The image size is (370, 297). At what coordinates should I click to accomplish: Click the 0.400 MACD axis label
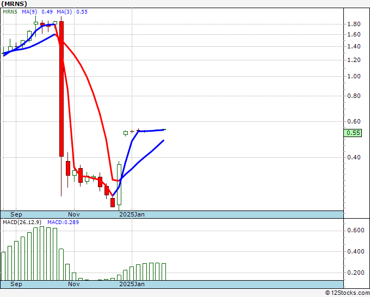[x=356, y=251]
